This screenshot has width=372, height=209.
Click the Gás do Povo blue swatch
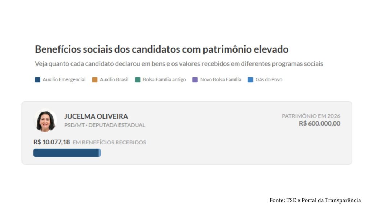click(251, 79)
